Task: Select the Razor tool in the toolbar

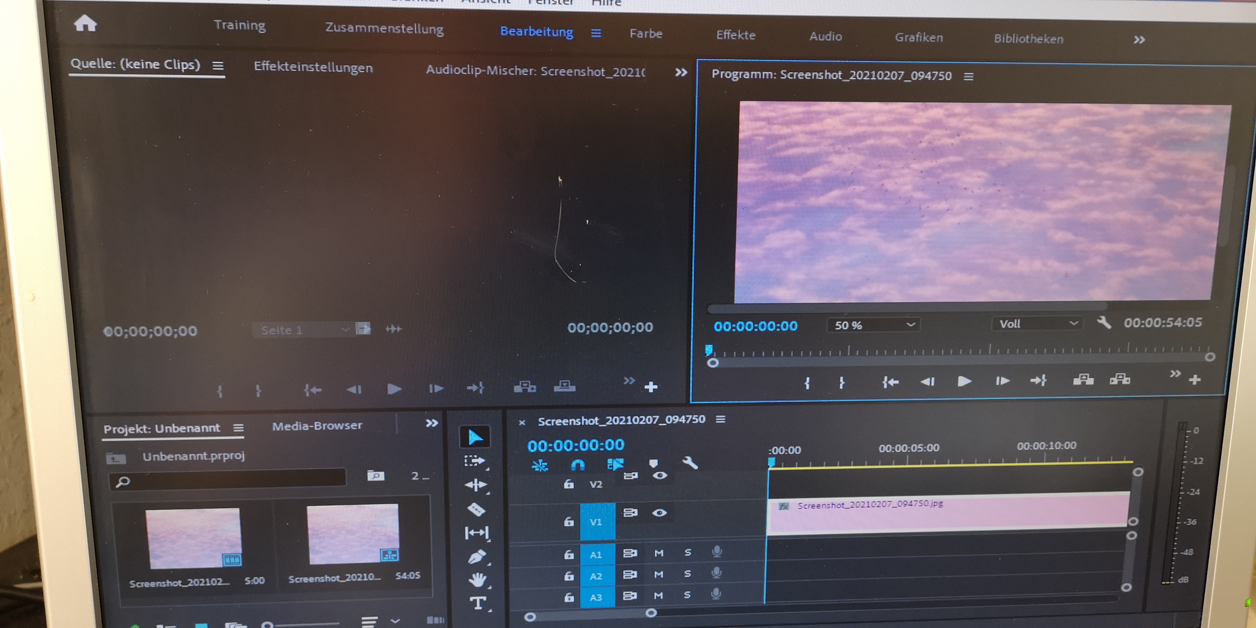Action: [477, 510]
